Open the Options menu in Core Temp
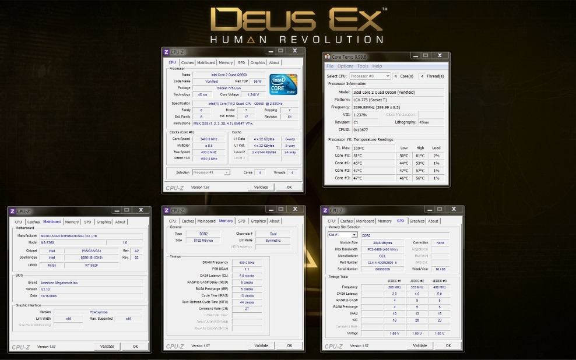 345,66
